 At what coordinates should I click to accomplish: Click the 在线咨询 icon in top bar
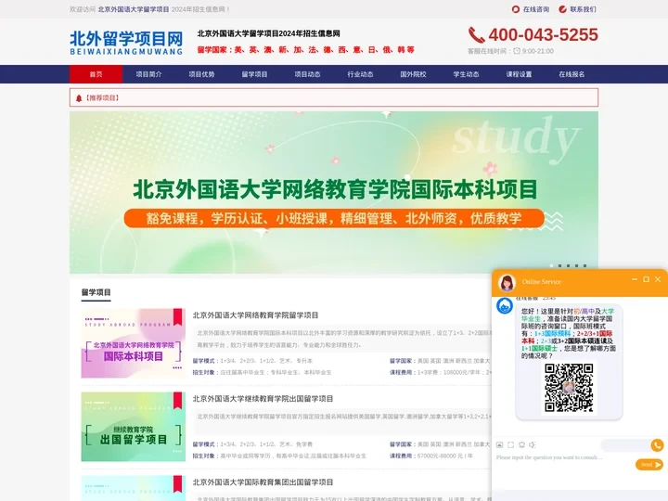tap(516, 9)
